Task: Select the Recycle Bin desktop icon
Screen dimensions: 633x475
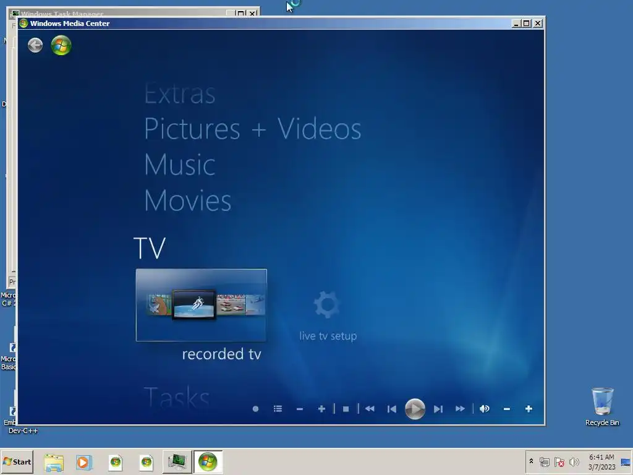Action: [x=602, y=407]
